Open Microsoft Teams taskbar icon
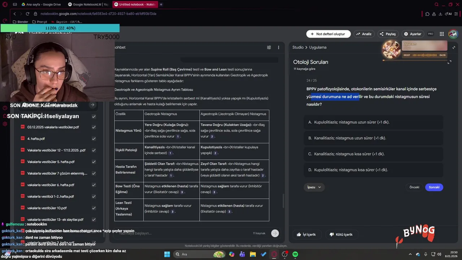Screen dimensions: 462x260 [x=242, y=254]
